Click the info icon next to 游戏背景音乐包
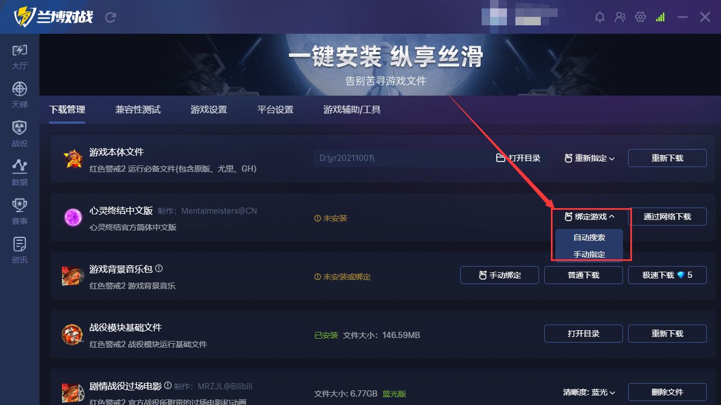721x405 pixels. 159,269
